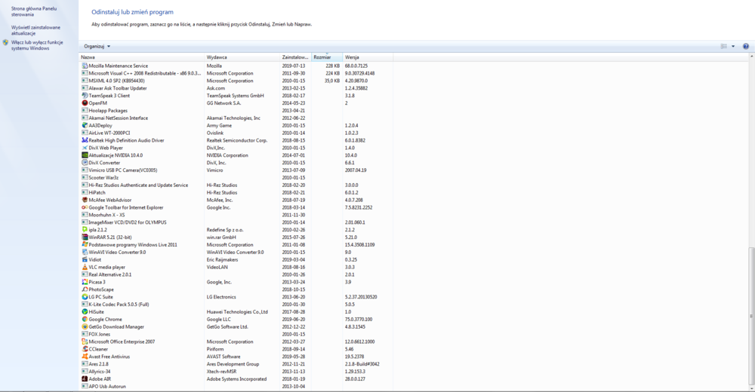Select the CCleaner icon
755x392 pixels.
(x=85, y=349)
